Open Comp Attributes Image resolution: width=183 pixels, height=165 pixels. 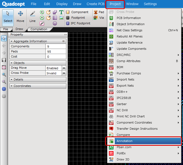[144, 61]
